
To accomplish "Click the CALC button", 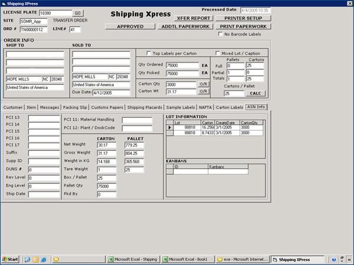I will pyautogui.click(x=255, y=93).
